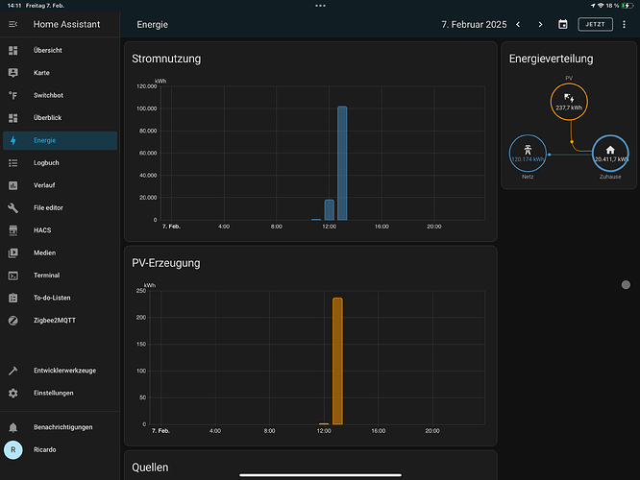Viewport: 640px width, 480px height.
Task: Click the three-dot multitasking indicator at top
Action: pos(320,6)
